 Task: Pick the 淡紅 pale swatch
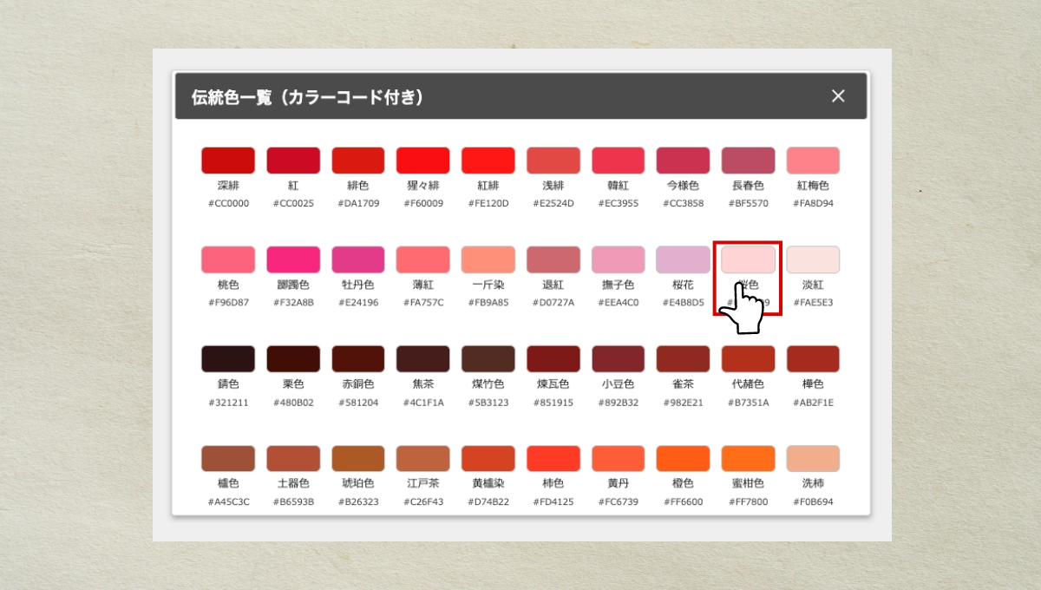point(813,259)
